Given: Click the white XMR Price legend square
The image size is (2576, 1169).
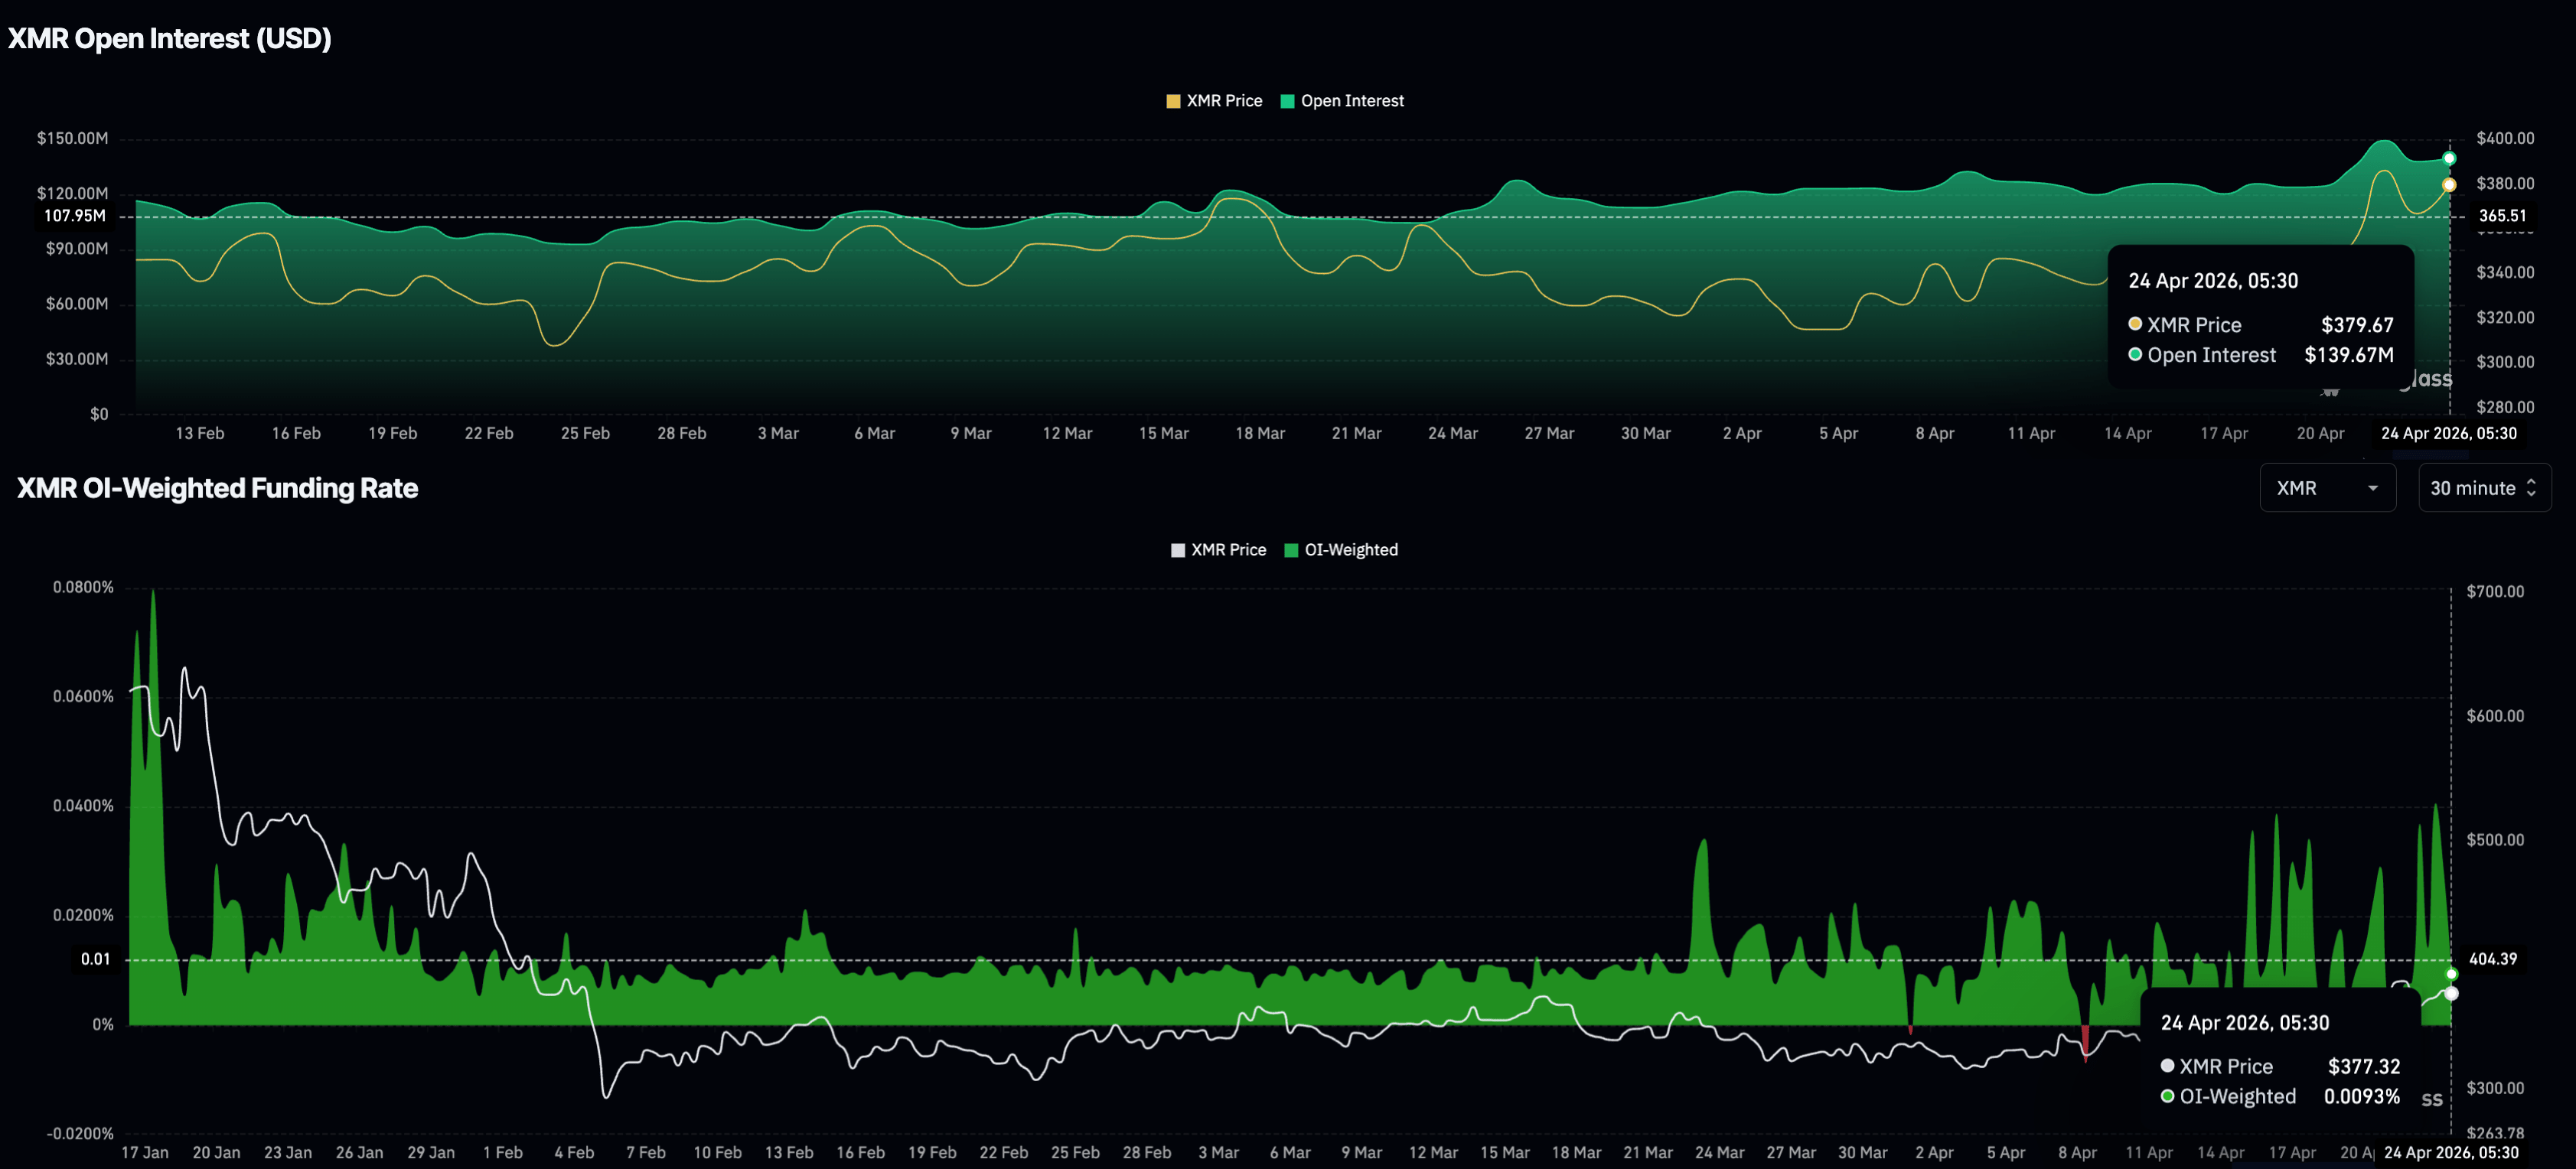Looking at the screenshot, I should (x=1178, y=550).
